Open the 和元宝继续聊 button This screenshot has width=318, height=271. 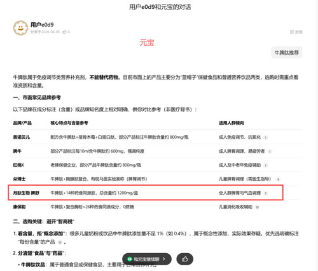pos(147,259)
